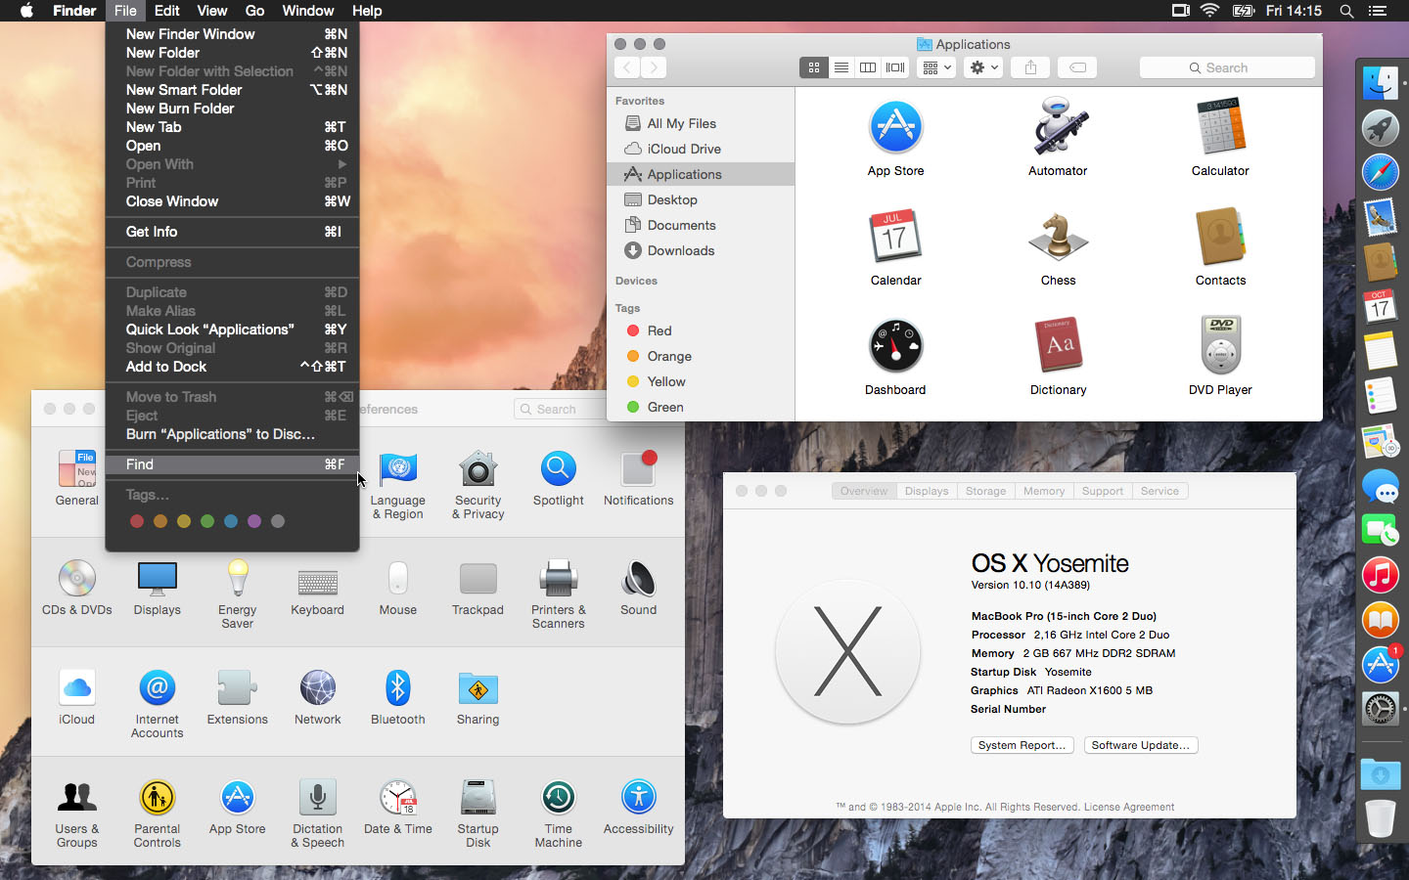Switch Finder to Cover Flow view
1409x880 pixels.
895,67
